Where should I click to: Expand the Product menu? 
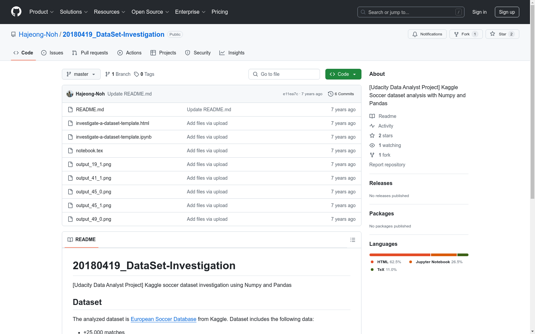[x=41, y=12]
